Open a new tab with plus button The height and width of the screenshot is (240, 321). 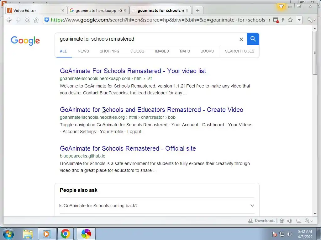(197, 10)
